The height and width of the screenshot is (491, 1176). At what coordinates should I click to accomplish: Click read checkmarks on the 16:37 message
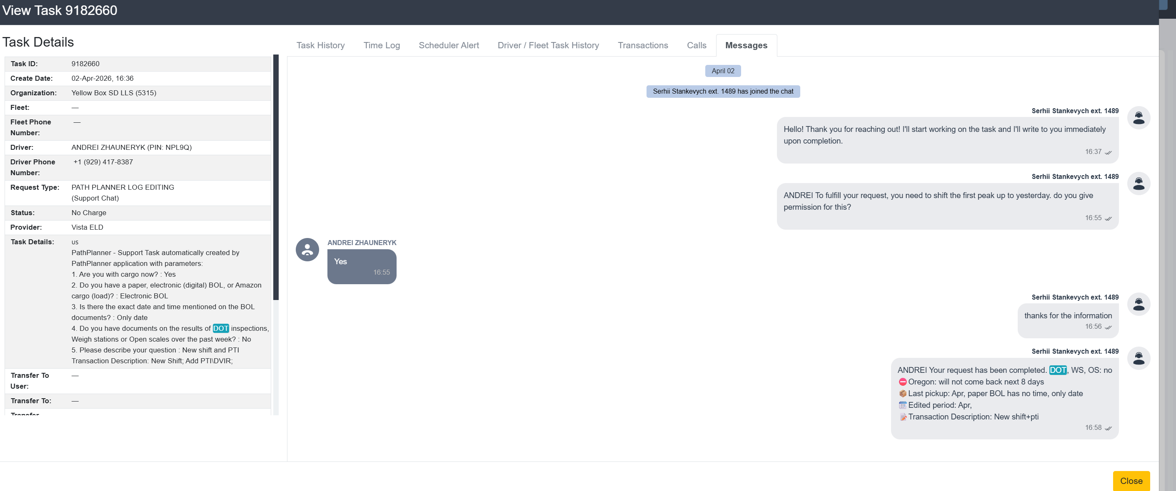pos(1108,152)
